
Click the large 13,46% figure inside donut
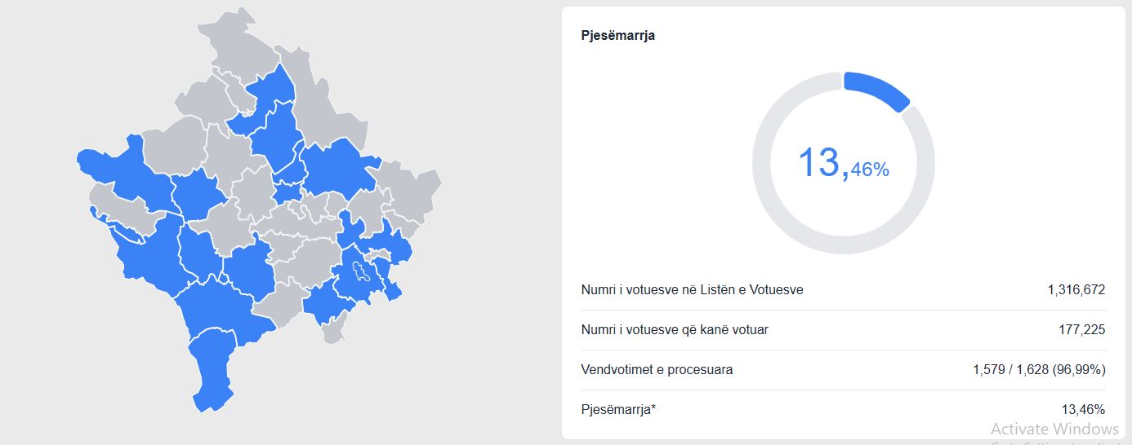point(843,163)
